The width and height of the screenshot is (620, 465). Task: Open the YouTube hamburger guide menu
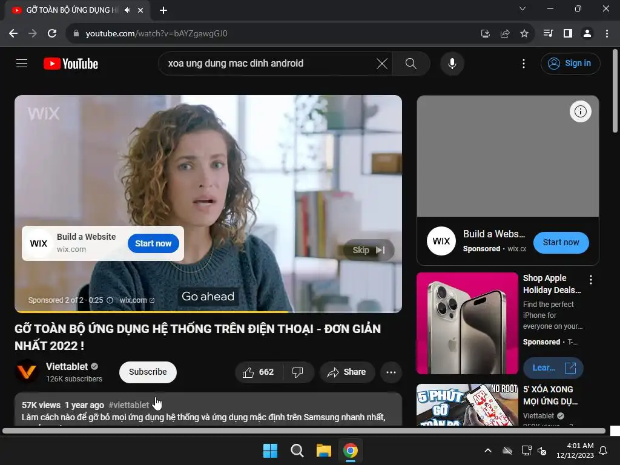22,63
